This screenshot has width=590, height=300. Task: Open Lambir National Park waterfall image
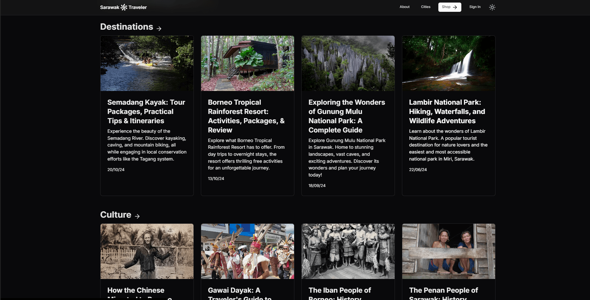(449, 63)
